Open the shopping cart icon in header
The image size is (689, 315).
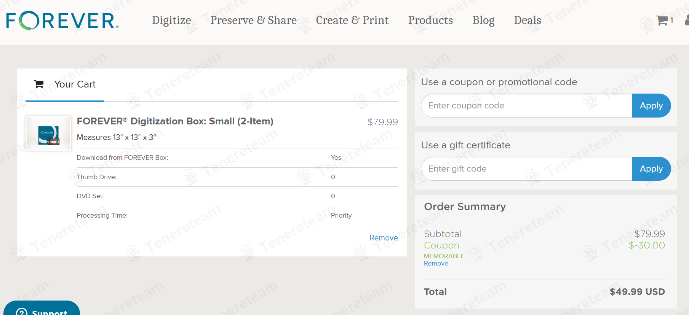click(x=662, y=21)
